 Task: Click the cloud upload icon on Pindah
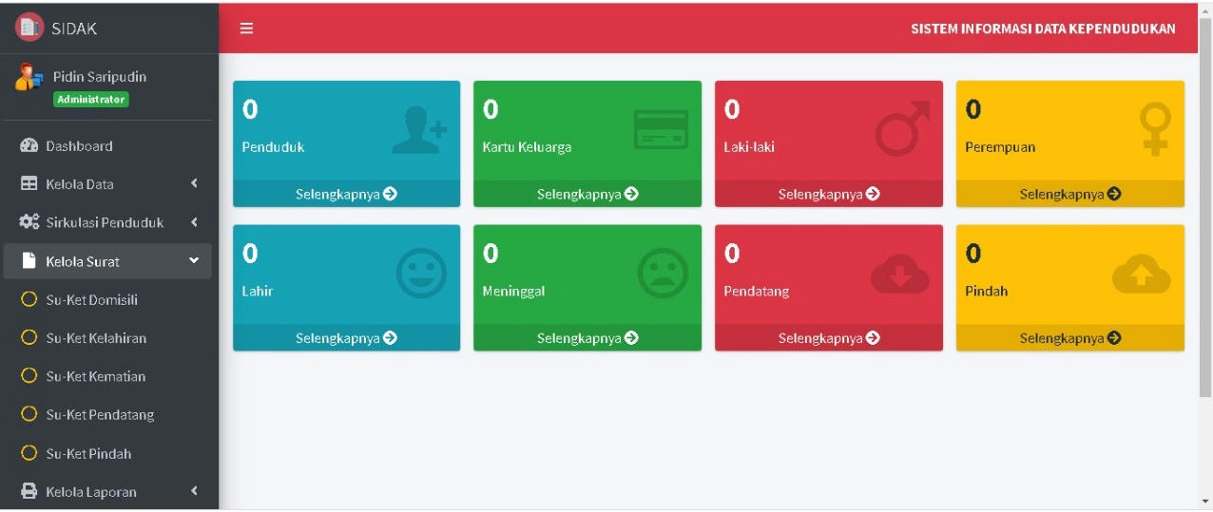tap(1141, 275)
